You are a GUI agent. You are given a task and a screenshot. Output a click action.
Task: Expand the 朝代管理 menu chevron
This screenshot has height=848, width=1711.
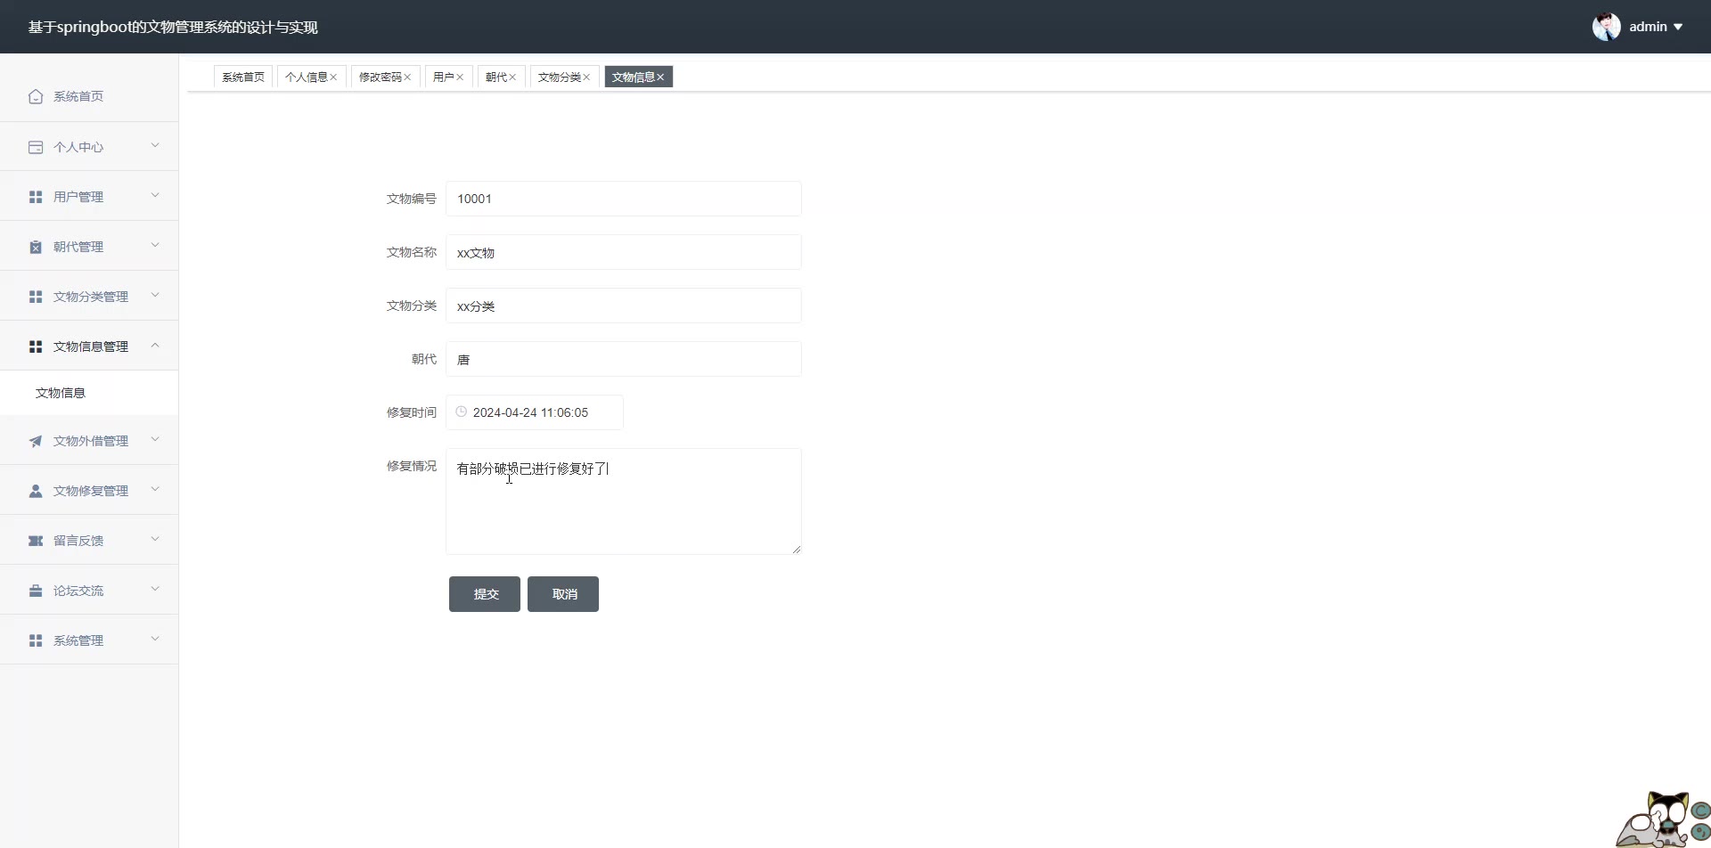pyautogui.click(x=155, y=245)
